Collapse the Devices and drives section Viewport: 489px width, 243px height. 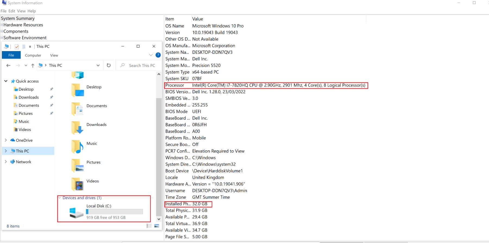tap(59, 198)
